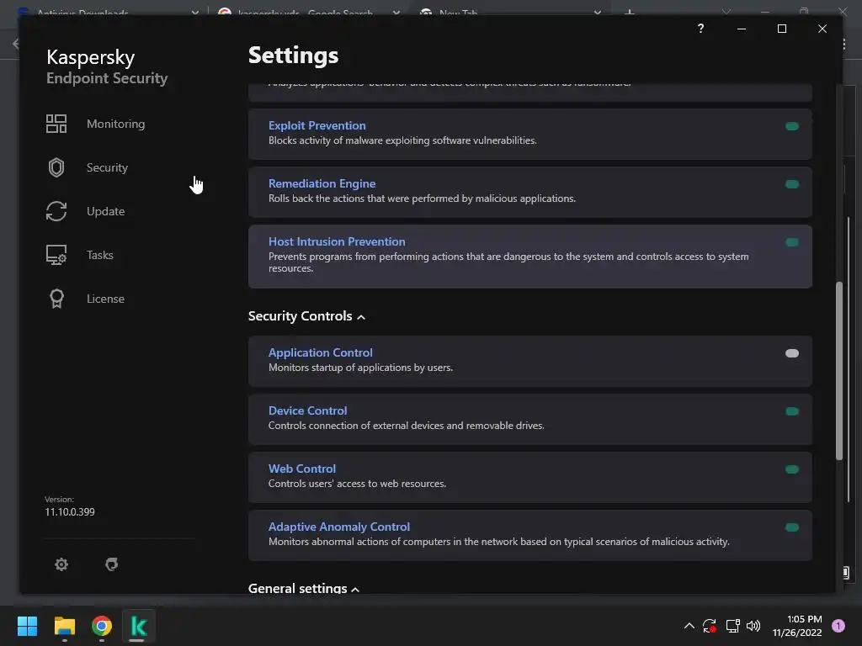This screenshot has width=862, height=646.
Task: Open help with the question mark icon
Action: click(x=700, y=29)
